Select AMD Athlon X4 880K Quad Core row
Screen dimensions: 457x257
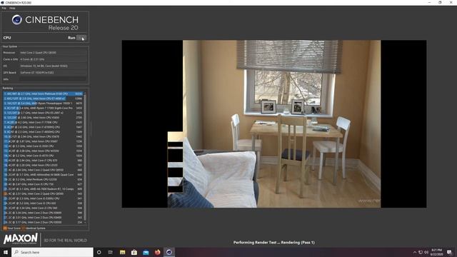point(43,175)
